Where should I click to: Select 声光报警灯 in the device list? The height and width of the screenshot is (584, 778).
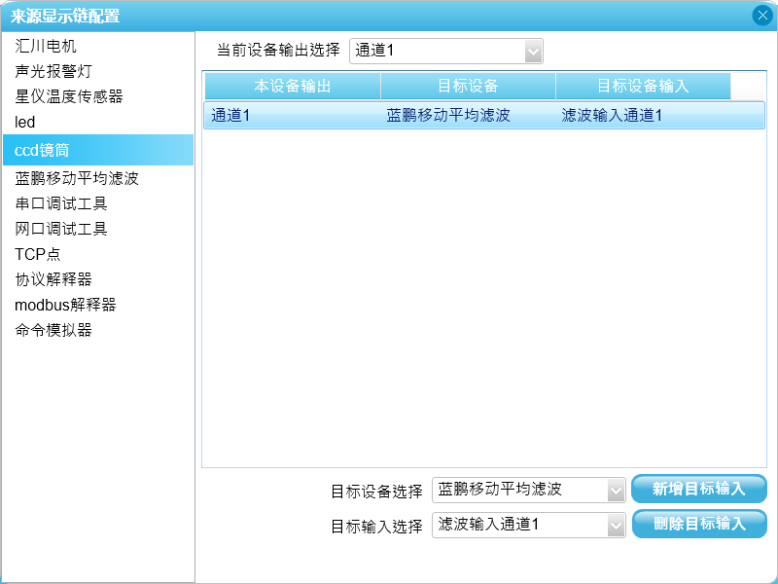(53, 71)
